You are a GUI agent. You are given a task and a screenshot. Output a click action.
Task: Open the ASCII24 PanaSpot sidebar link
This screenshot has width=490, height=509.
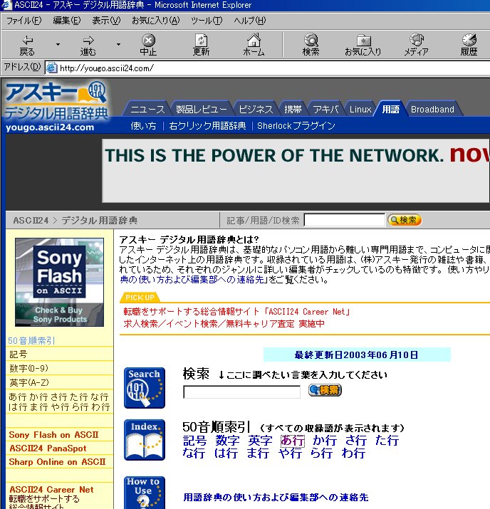pos(48,448)
